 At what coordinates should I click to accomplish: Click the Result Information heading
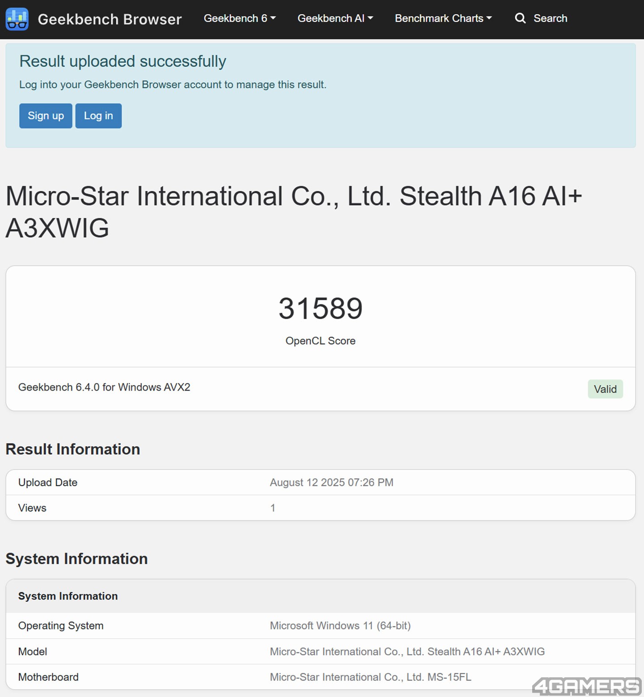73,449
